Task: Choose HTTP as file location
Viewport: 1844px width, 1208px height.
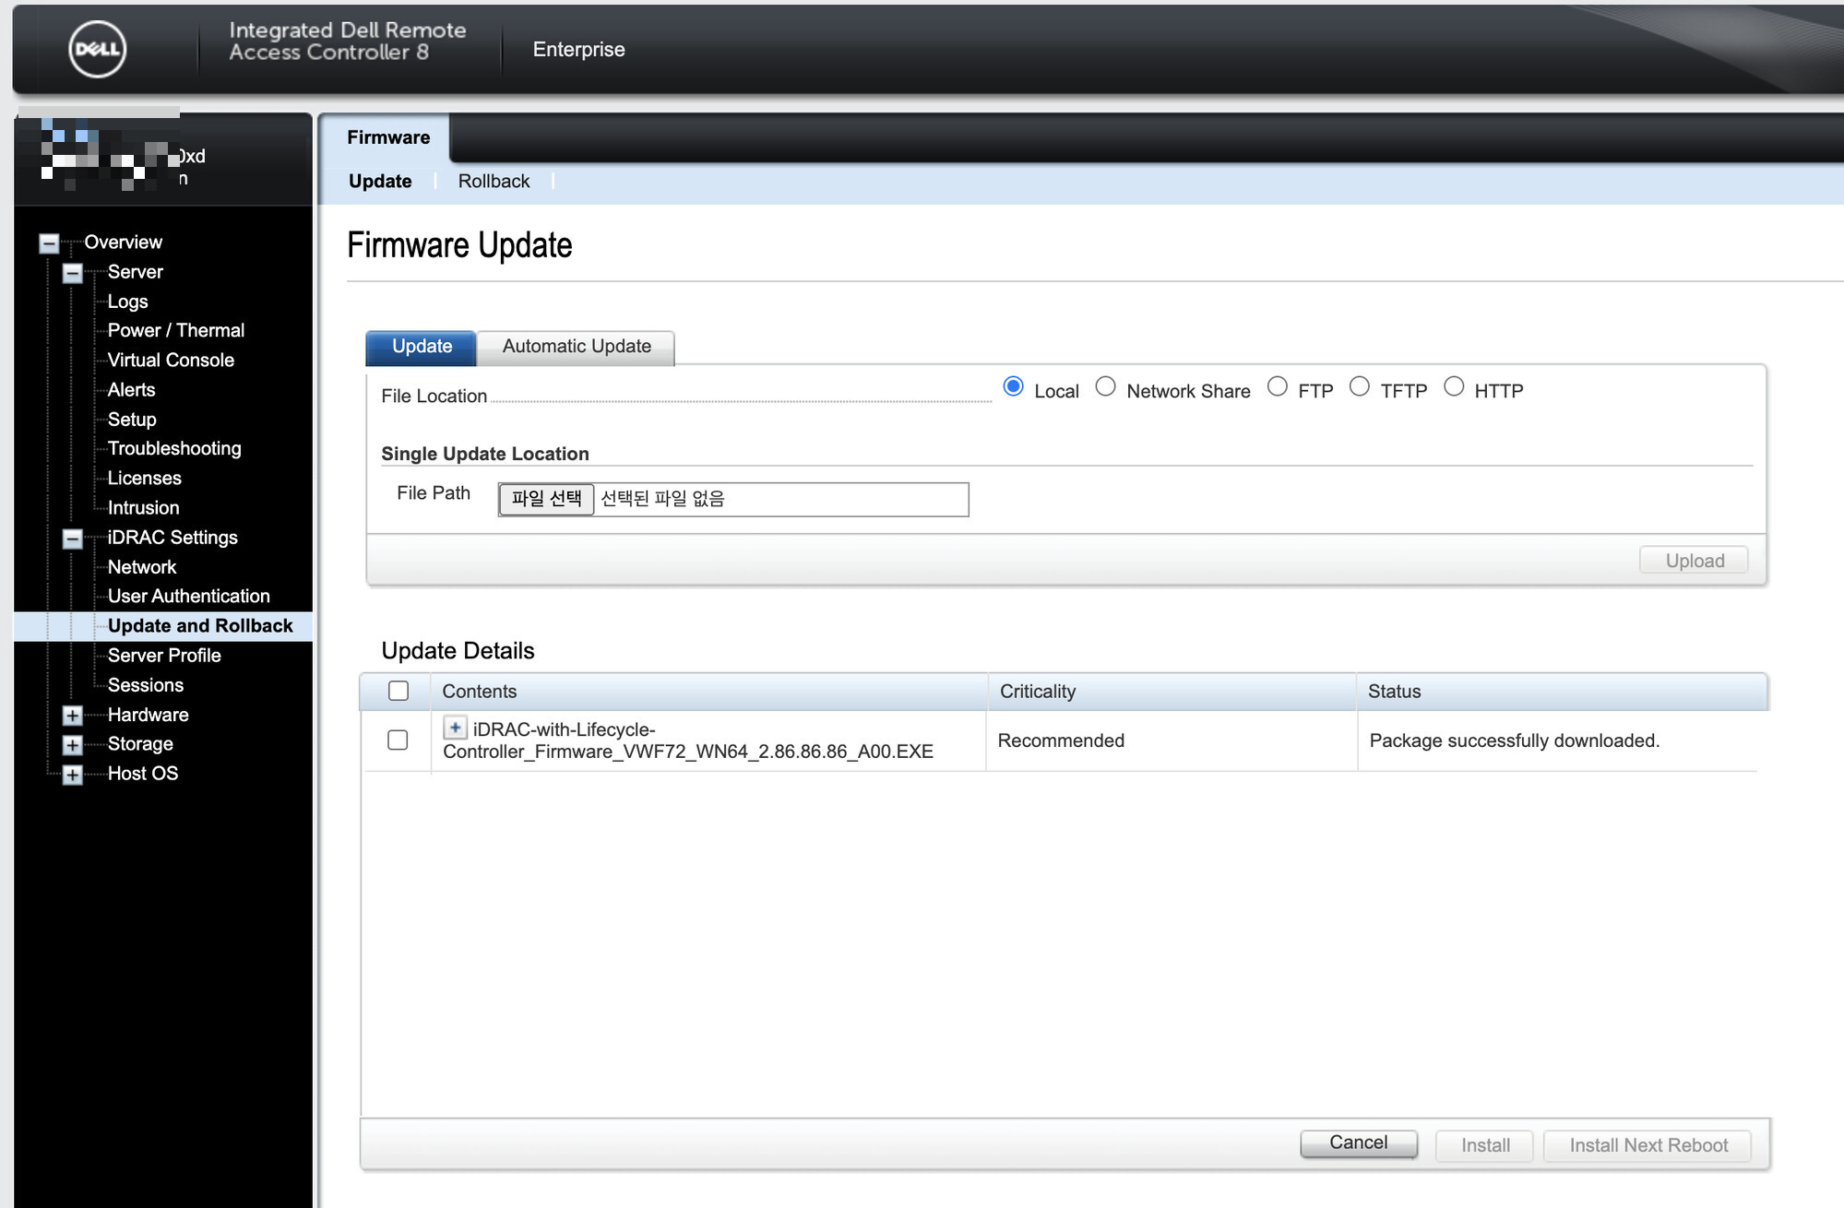Action: pos(1454,387)
